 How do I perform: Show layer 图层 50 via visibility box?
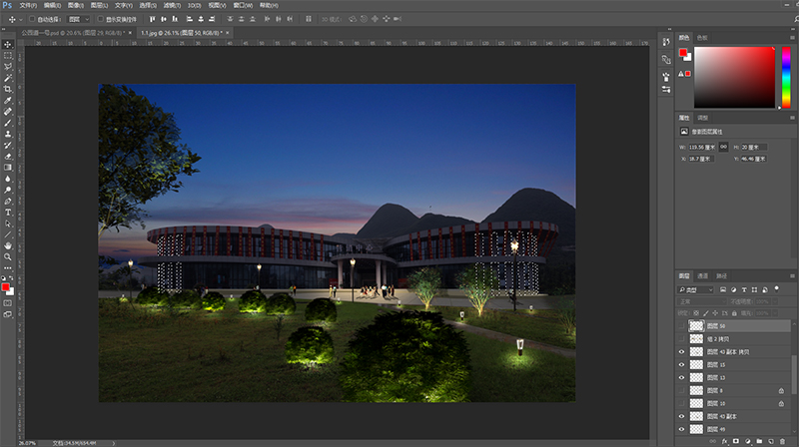pos(682,326)
